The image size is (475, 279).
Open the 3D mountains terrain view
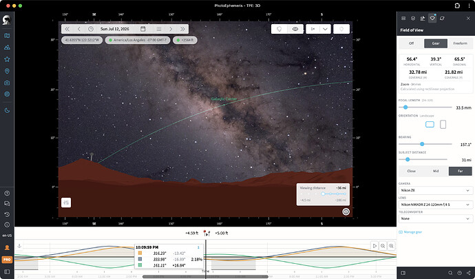click(x=7, y=48)
